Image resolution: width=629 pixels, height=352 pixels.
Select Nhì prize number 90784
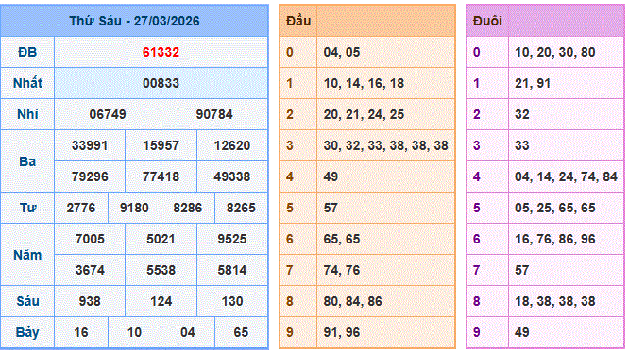pyautogui.click(x=214, y=115)
